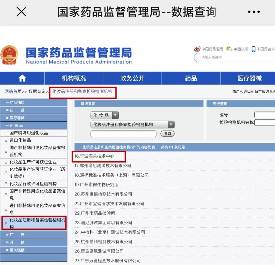Open record 24.中检科（北京）测试技术有限公司
Viewport: 275px width, 265px height.
tap(109, 232)
